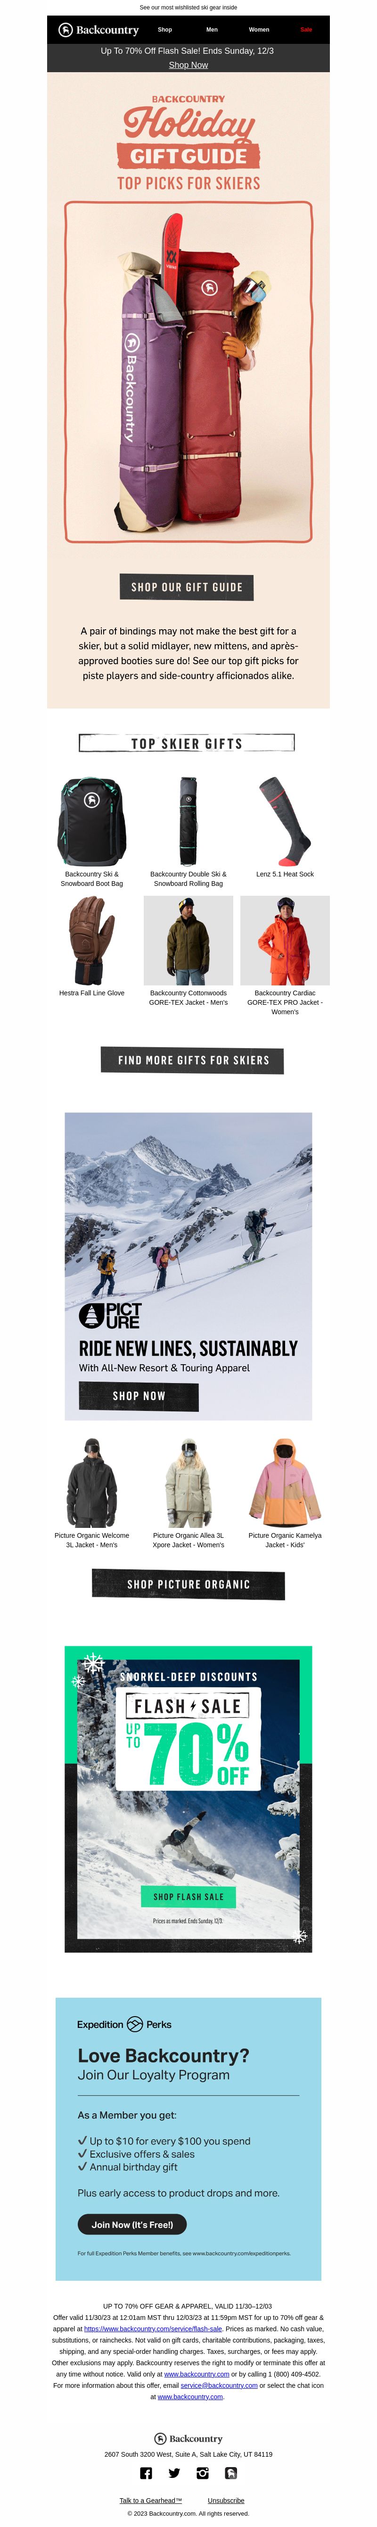Click the Picture brand logo
This screenshot has width=377, height=2527.
(x=110, y=1315)
